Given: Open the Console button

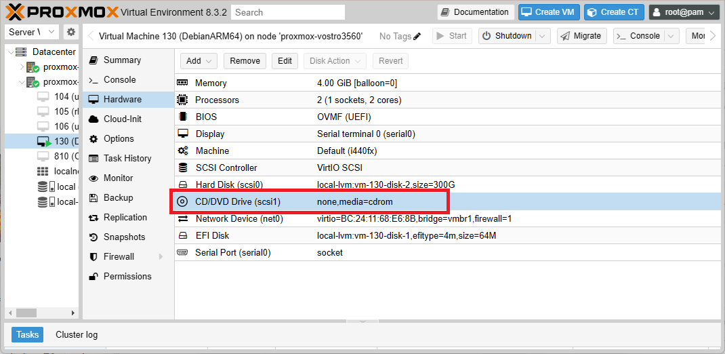Looking at the screenshot, I should click(x=638, y=36).
